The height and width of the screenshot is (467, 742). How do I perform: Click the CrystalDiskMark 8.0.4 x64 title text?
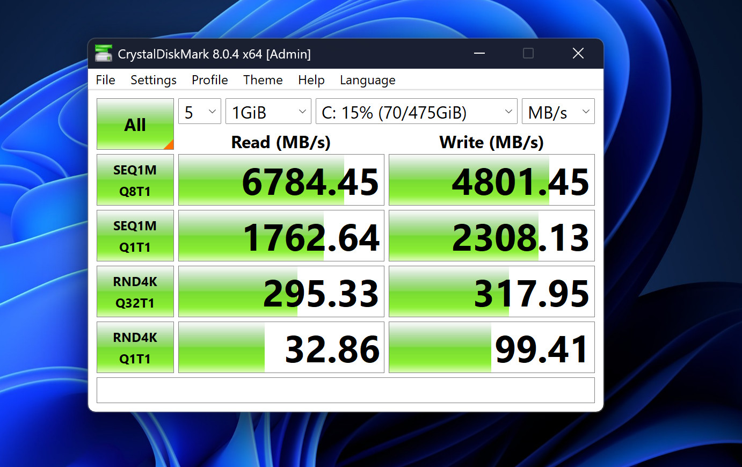(214, 54)
